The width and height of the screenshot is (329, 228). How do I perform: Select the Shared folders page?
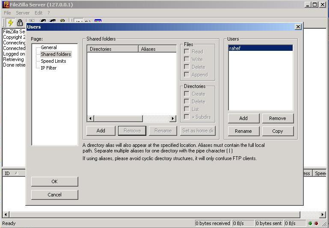click(x=56, y=54)
